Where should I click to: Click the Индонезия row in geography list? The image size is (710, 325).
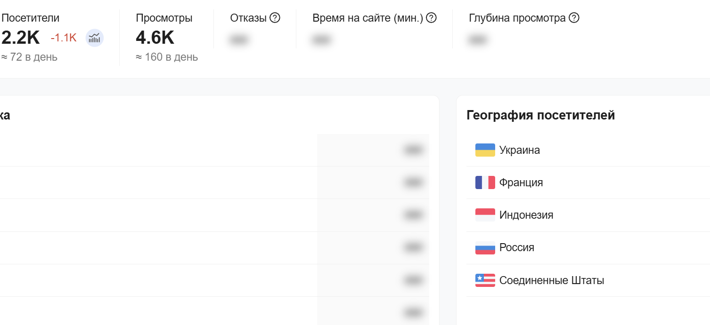click(525, 214)
